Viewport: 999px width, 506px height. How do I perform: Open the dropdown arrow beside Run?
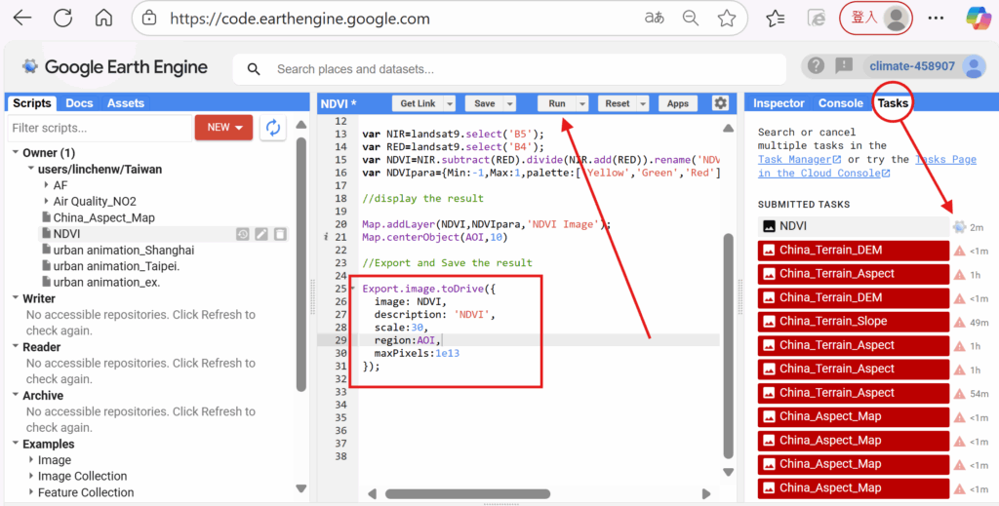(581, 103)
